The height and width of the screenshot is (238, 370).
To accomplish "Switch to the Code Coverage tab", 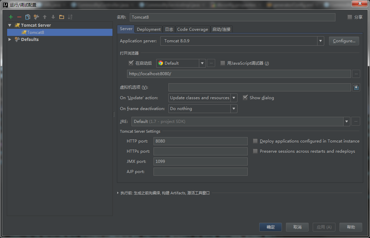I will click(192, 29).
